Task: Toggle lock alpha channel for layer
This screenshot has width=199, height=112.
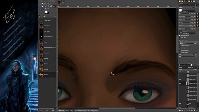Action: coord(188,72)
